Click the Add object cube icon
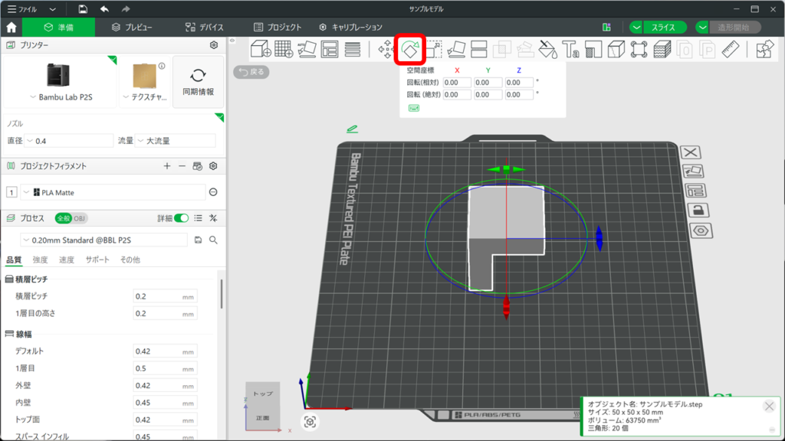 click(261, 50)
